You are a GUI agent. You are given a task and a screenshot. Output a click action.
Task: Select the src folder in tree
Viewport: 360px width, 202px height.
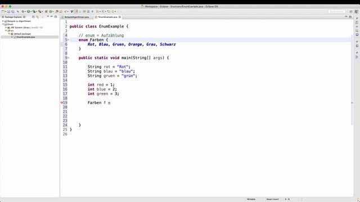pyautogui.click(x=12, y=30)
